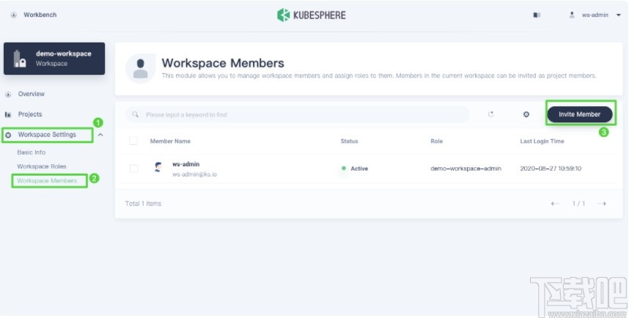629x318 pixels.
Task: Open the ws-admin member name link
Action: click(185, 164)
